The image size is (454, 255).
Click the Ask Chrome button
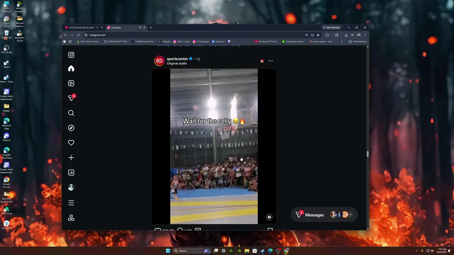pyautogui.click(x=331, y=27)
